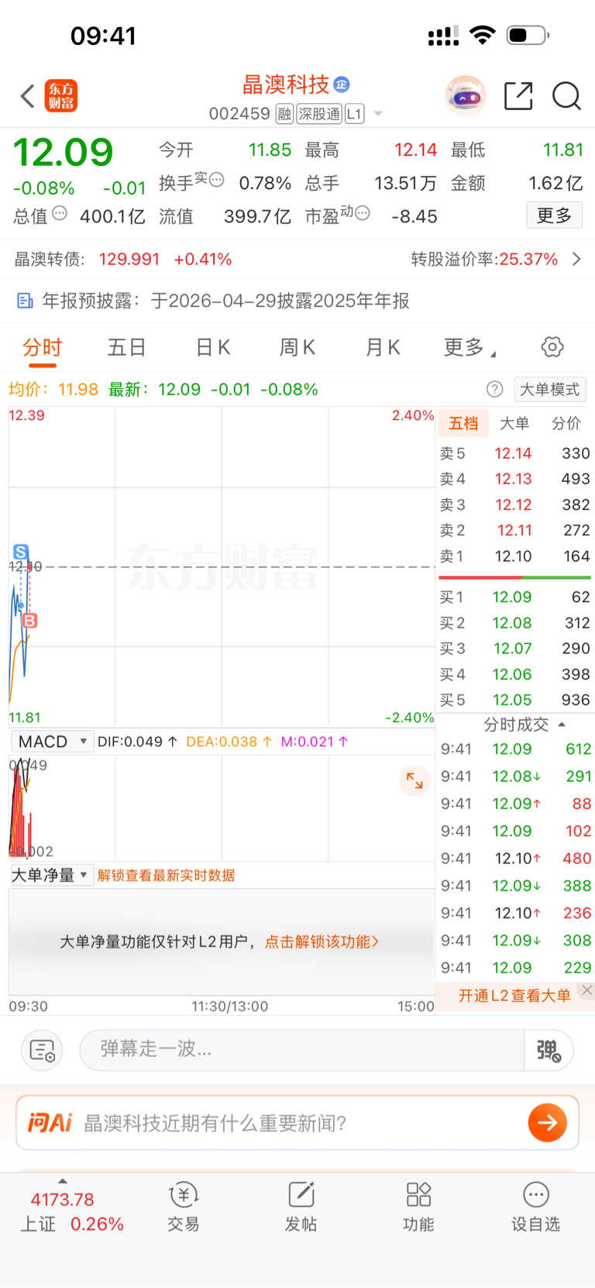Expand the stock code dropdown arrow
Screen dimensions: 595x1288
click(x=378, y=114)
